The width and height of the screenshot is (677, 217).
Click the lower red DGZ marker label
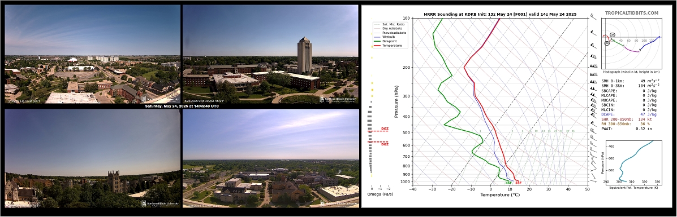(385, 144)
